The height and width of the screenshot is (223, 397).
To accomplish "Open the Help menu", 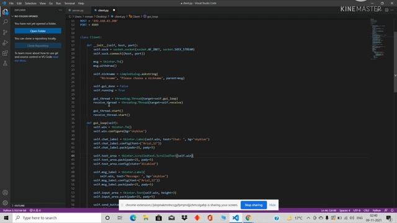I will [x=81, y=3].
